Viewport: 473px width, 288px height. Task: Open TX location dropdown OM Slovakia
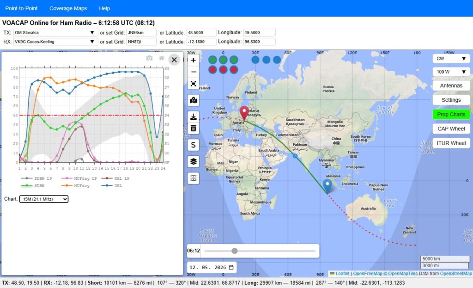coord(55,33)
